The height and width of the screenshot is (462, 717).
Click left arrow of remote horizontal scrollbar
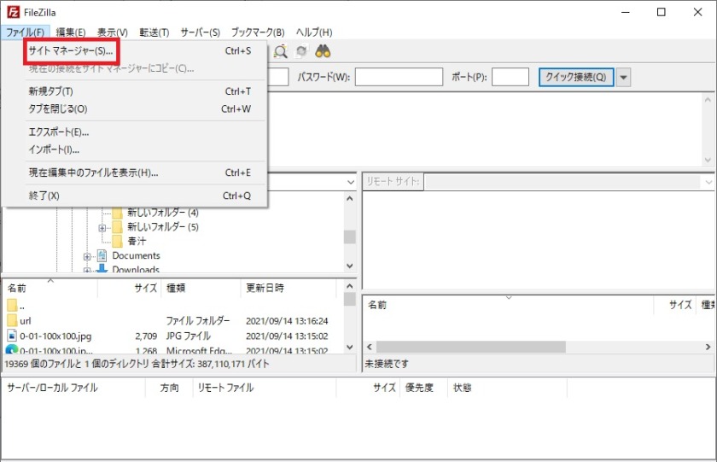(370, 347)
